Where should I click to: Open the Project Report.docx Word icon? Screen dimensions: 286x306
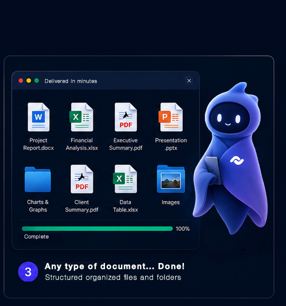coord(38,117)
